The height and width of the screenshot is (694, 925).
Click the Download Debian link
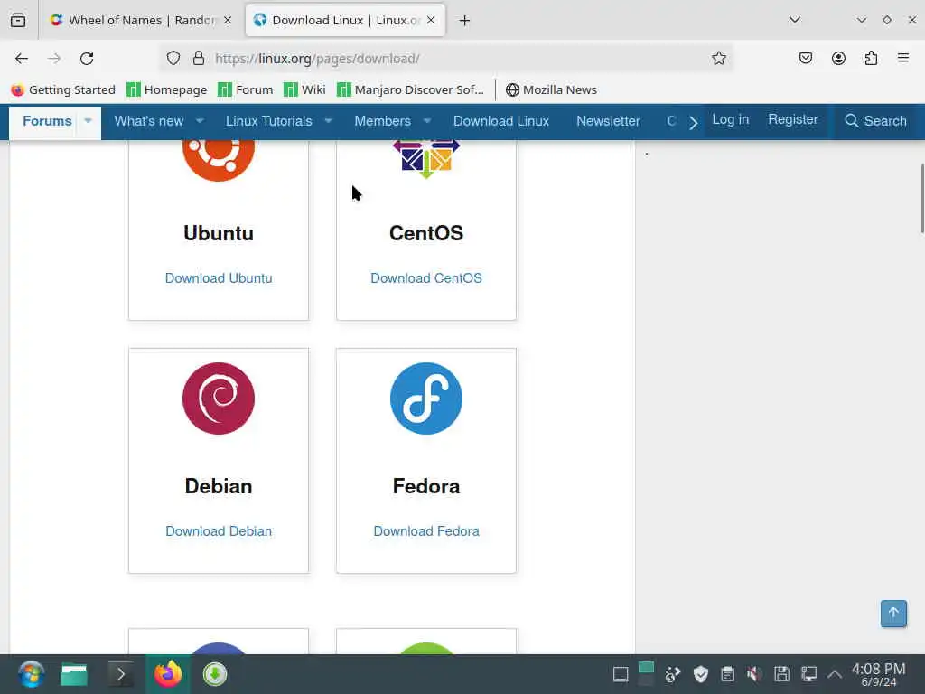[x=219, y=531]
